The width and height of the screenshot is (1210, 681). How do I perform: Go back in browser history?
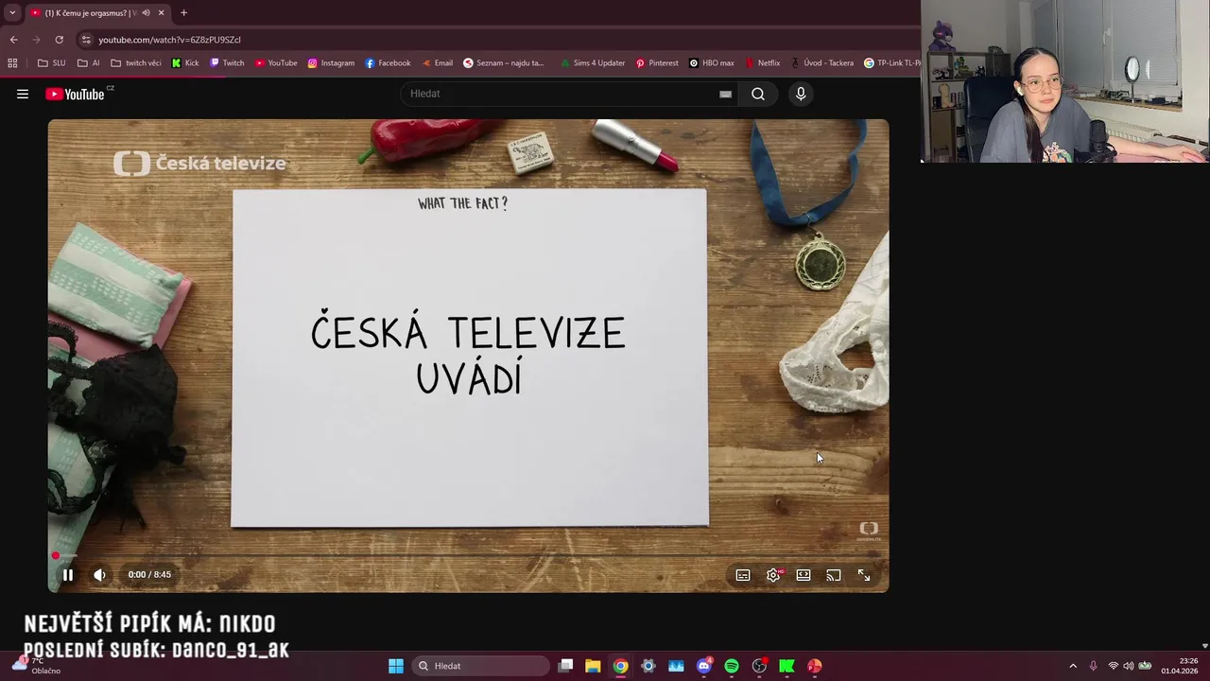coord(13,40)
